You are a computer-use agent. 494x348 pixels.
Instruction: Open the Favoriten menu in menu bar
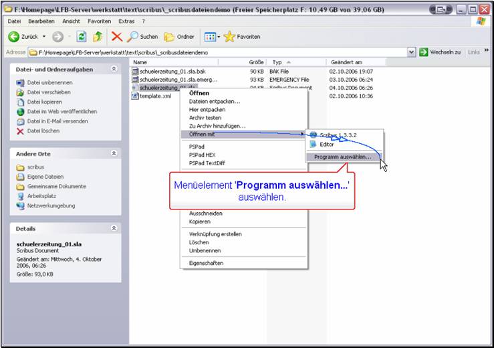99,21
